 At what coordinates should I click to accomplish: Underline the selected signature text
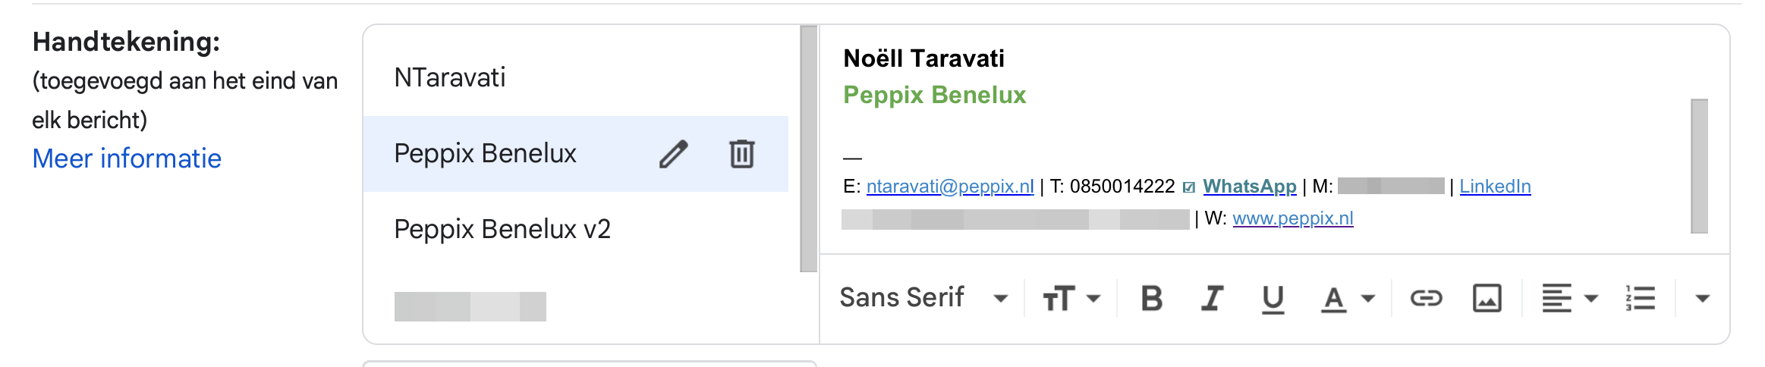click(1273, 299)
